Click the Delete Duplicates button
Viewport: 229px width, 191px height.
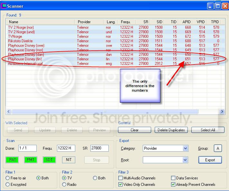[171, 130]
